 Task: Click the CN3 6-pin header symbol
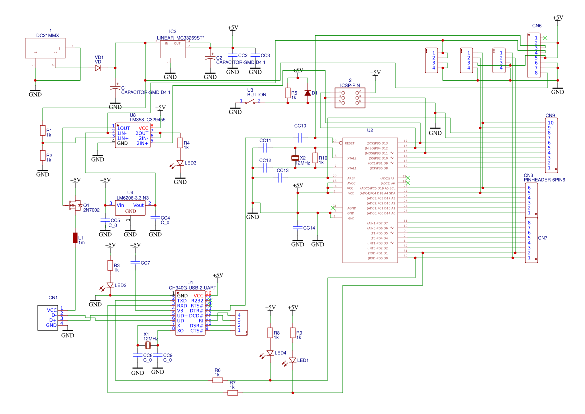click(531, 200)
